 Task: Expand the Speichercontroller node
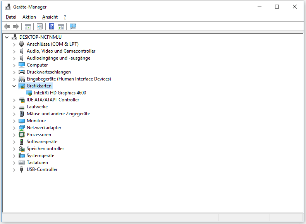click(14, 149)
